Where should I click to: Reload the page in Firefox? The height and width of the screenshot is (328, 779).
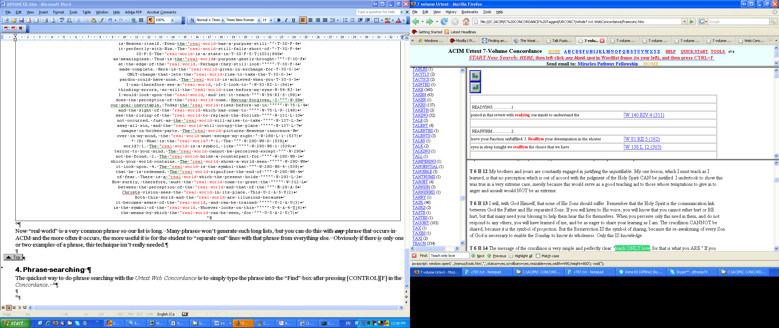[x=444, y=21]
